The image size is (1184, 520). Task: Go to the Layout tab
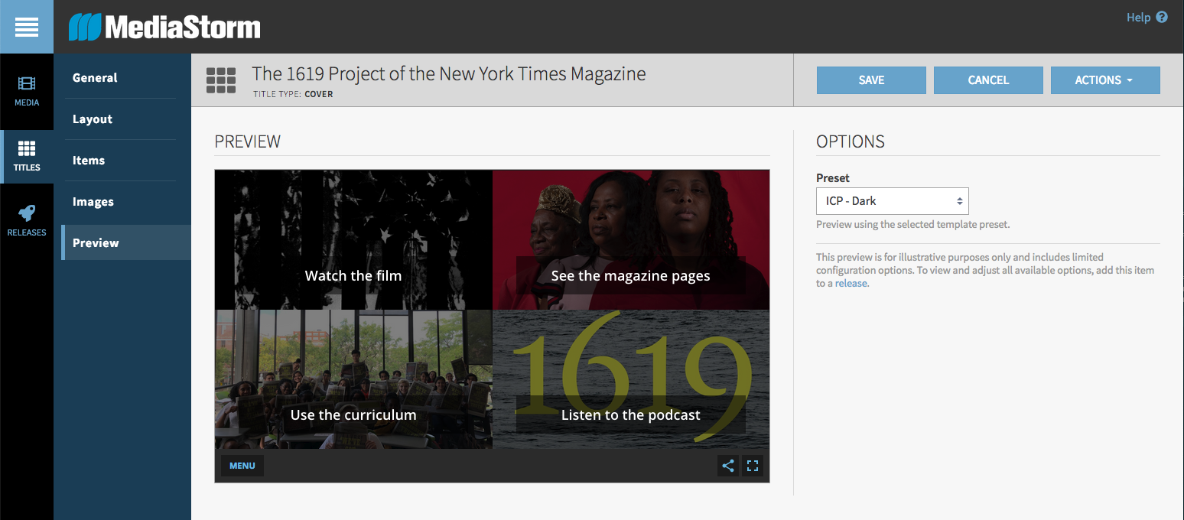pos(93,119)
